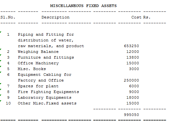Click the Cost Rs. column header
Screen dimensions: 170x122
click(141, 17)
